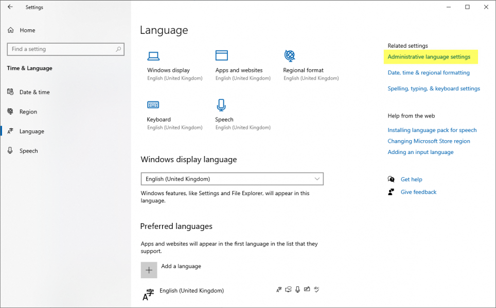This screenshot has height=308, width=496.
Task: Click the Keyboard language icon
Action: tap(153, 105)
